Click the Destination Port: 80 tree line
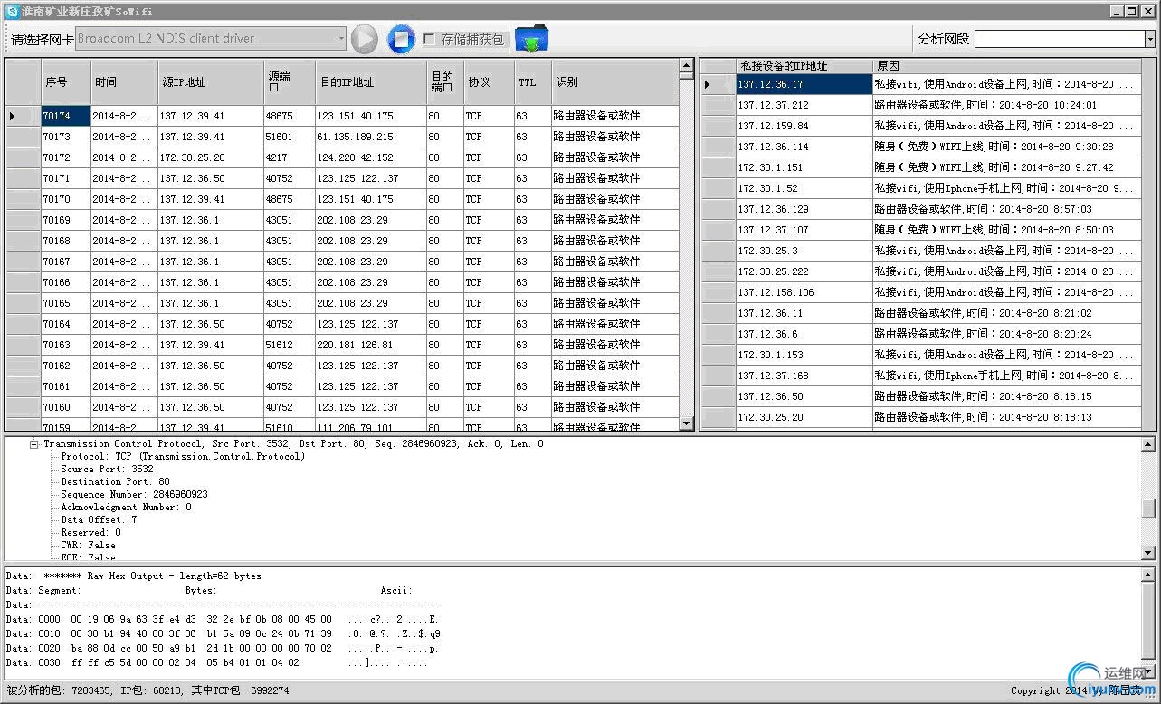Viewport: 1161px width, 704px height. 115,482
